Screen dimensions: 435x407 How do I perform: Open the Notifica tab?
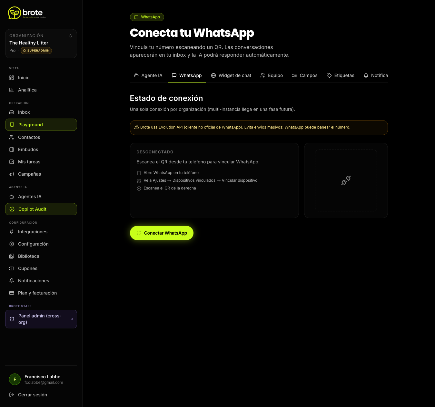coord(376,75)
